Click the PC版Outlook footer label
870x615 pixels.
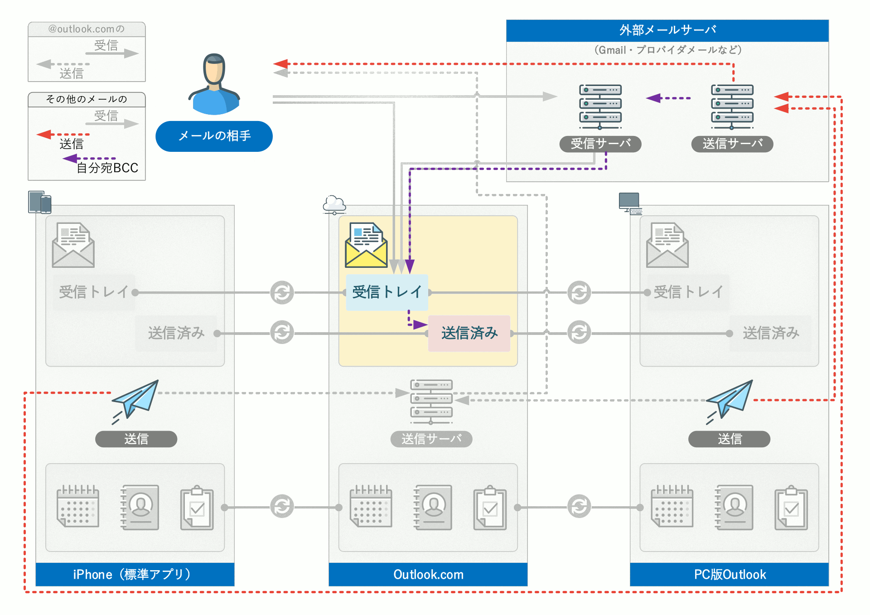coord(730,574)
